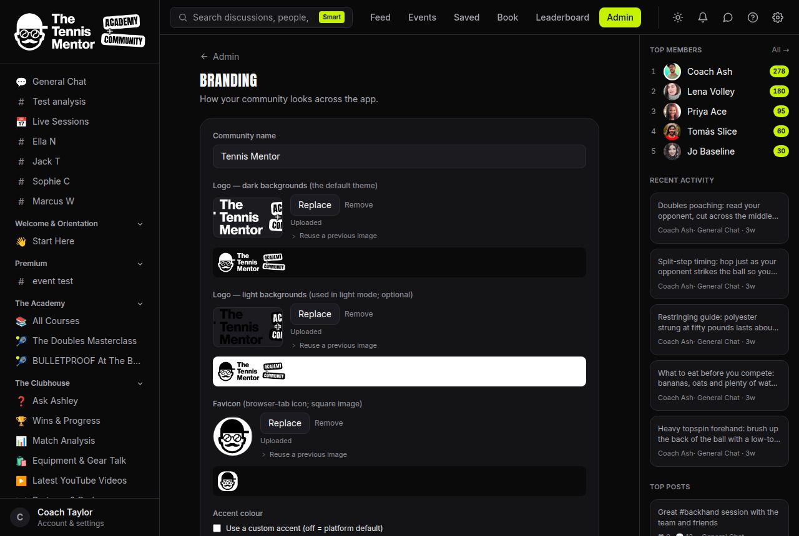This screenshot has width=799, height=536.
Task: Open the Restringing guide activity card
Action: coord(719,329)
